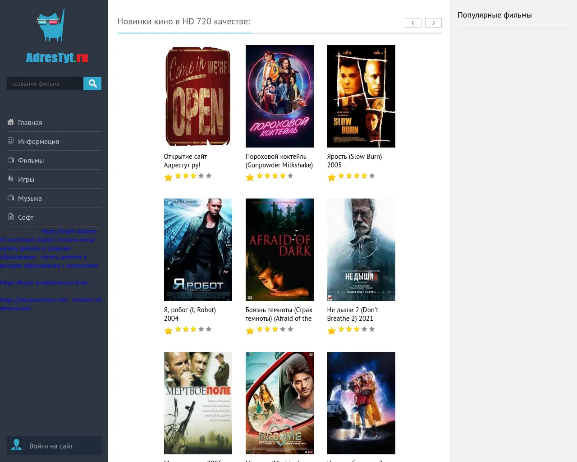Click the fifth star under Пороховой коктейль
The image size is (577, 462).
pos(290,176)
